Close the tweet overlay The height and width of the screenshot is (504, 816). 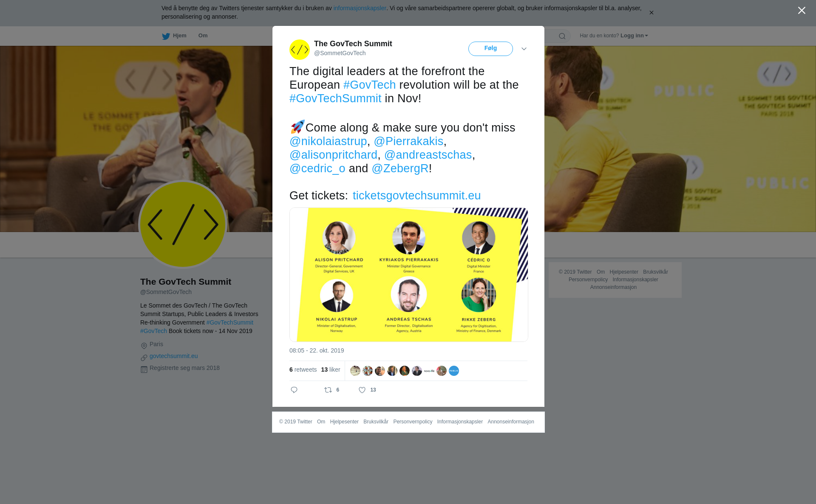[x=802, y=11]
